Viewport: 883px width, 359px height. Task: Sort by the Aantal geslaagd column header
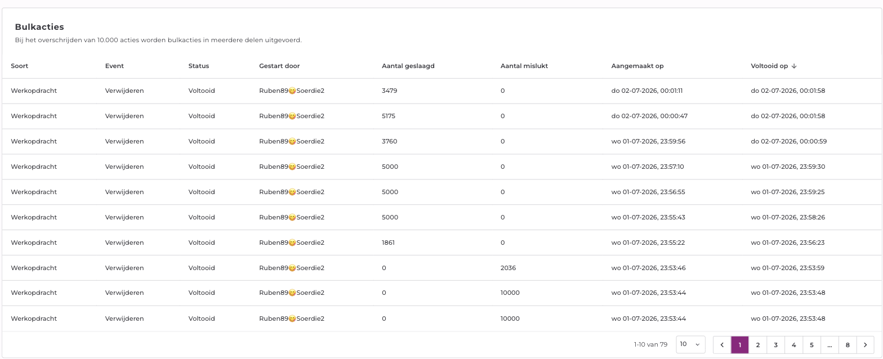point(408,66)
